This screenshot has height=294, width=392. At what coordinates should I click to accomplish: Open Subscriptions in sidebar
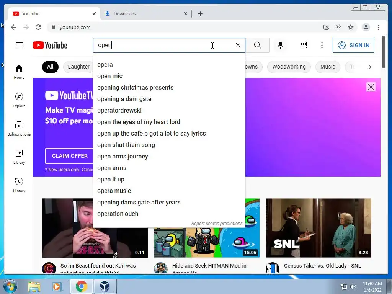pos(19,129)
